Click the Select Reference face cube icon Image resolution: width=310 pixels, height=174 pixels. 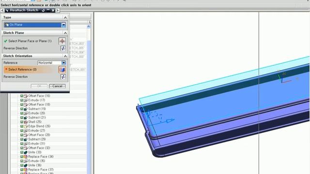tap(62, 70)
